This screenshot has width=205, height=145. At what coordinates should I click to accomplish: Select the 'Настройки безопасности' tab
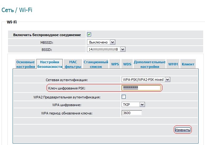(49, 64)
